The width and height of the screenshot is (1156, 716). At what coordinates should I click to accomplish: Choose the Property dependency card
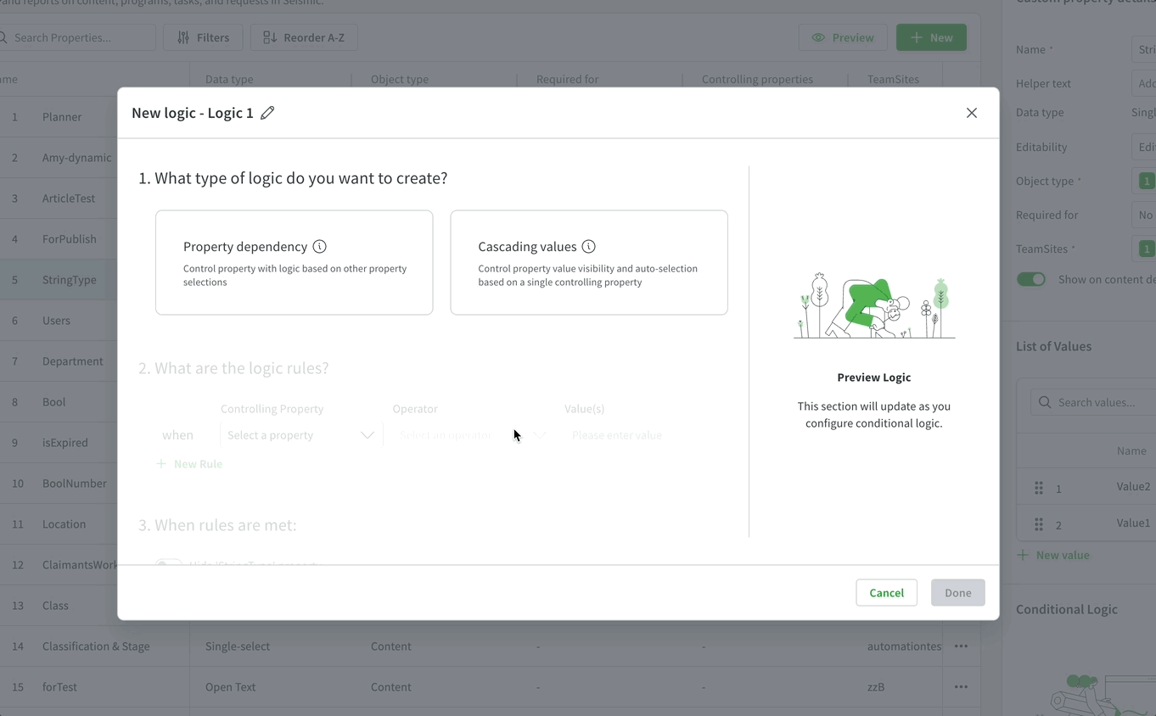[294, 263]
